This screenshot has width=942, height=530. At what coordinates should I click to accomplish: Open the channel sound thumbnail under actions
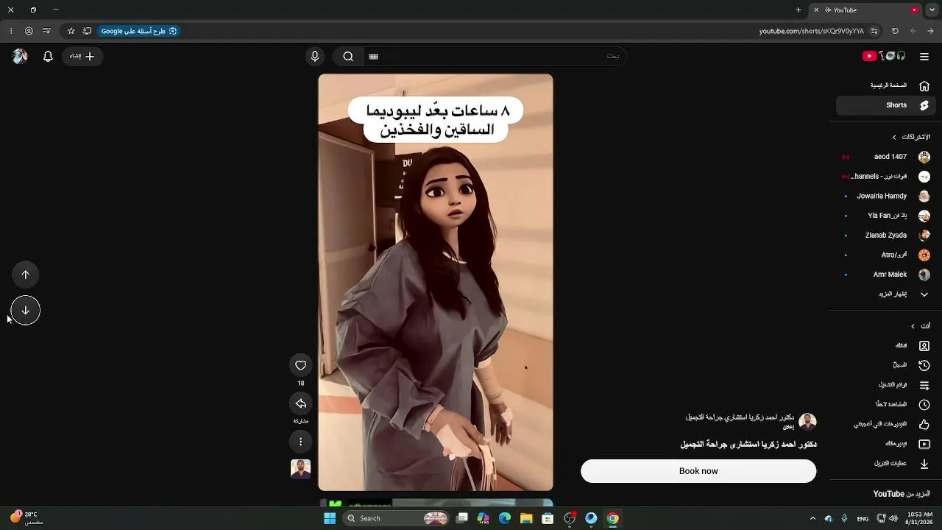click(x=300, y=469)
